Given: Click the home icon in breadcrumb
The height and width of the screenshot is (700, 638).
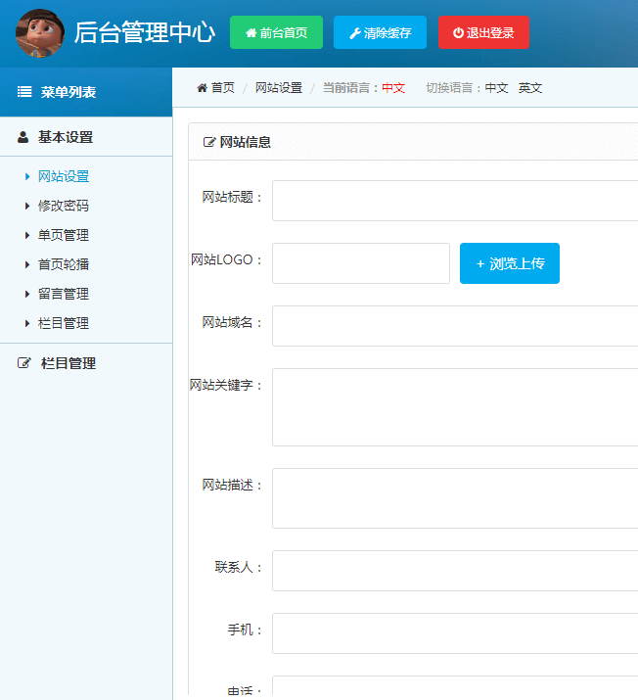Looking at the screenshot, I should [203, 88].
